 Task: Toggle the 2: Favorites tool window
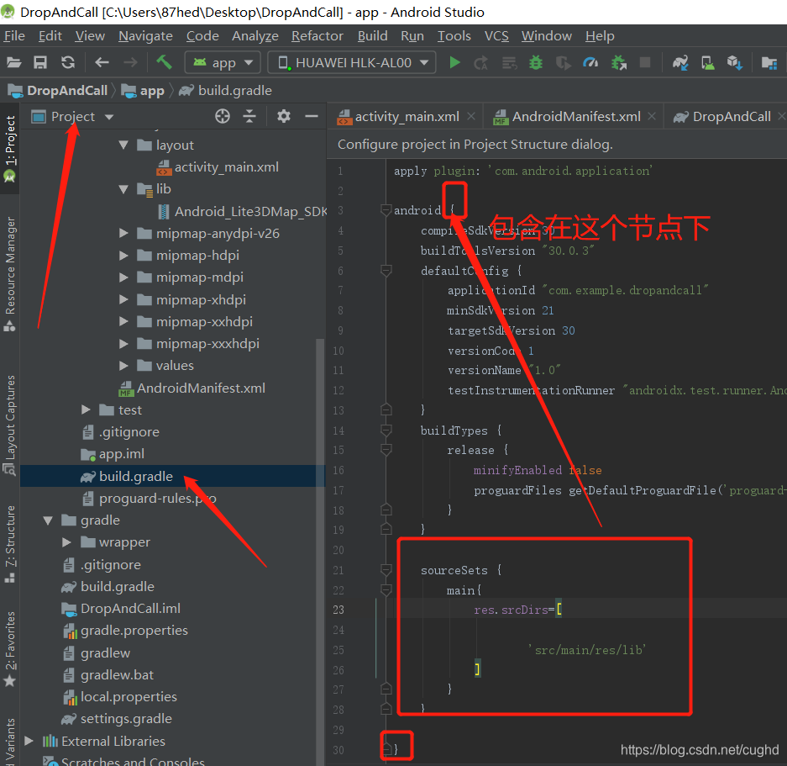coord(10,648)
